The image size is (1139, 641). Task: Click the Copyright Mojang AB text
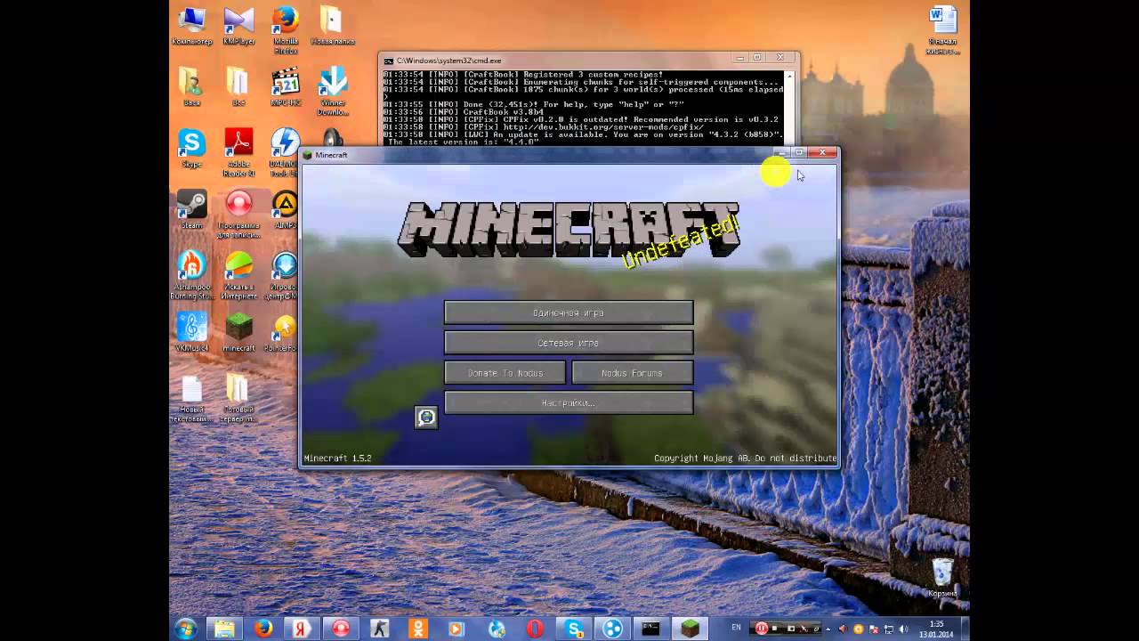(746, 458)
